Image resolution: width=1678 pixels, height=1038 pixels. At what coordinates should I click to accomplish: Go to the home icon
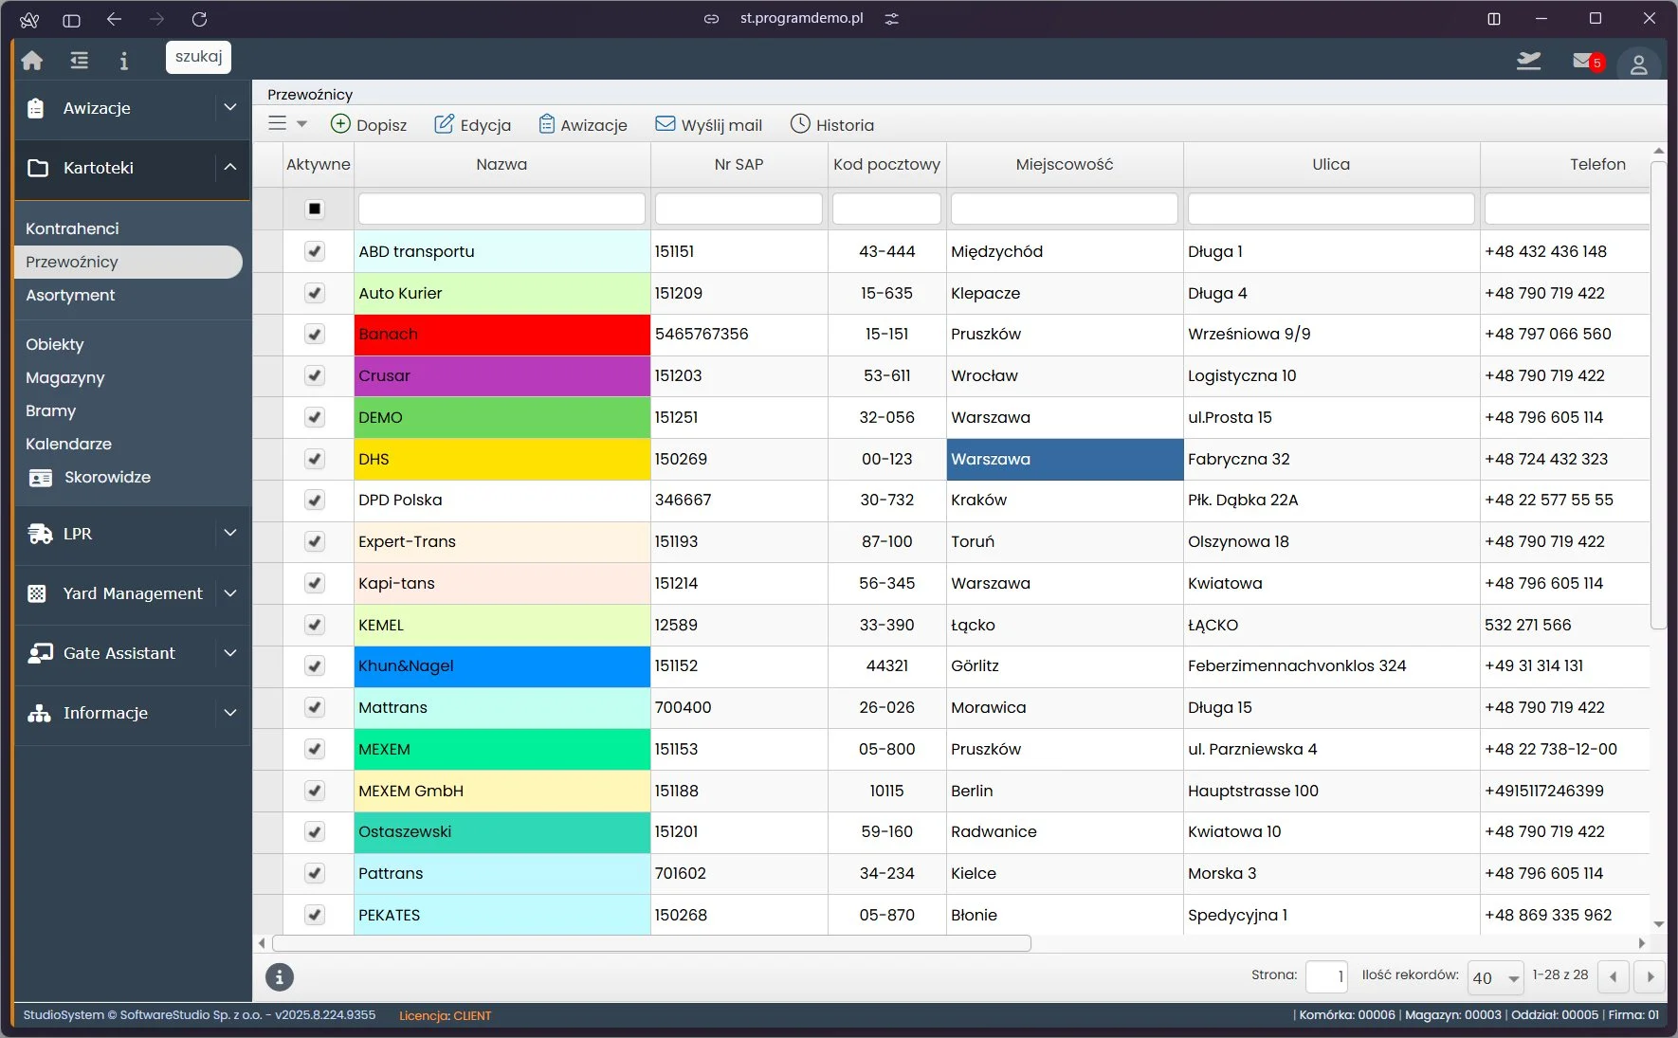(32, 61)
